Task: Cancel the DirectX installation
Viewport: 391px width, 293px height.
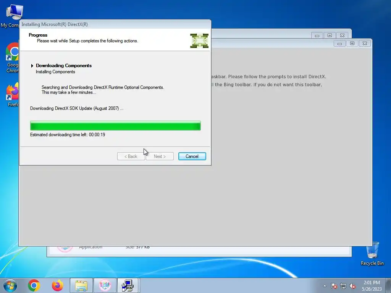Action: (192, 156)
